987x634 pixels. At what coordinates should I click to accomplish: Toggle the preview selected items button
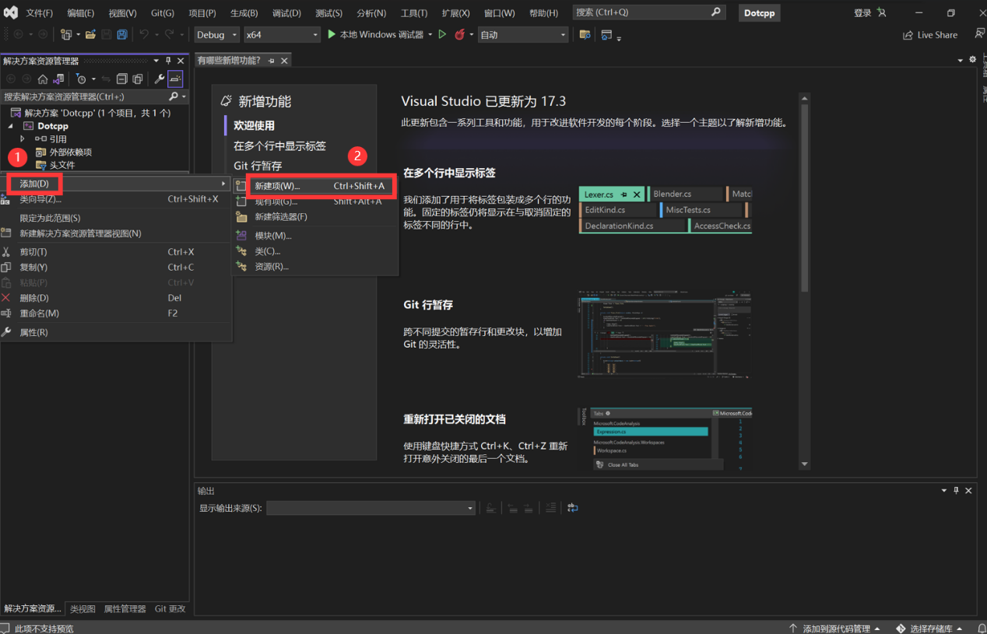click(x=175, y=79)
